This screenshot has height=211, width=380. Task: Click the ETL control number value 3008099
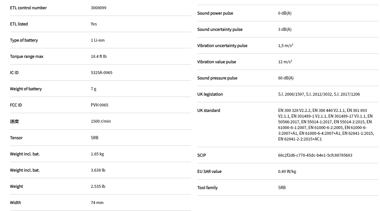click(x=98, y=8)
